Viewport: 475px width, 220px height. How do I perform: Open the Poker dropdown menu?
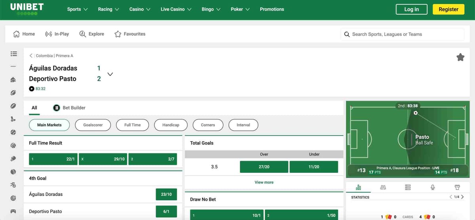point(240,9)
